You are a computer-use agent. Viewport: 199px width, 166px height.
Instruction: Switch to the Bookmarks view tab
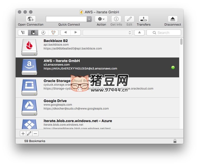(33, 33)
